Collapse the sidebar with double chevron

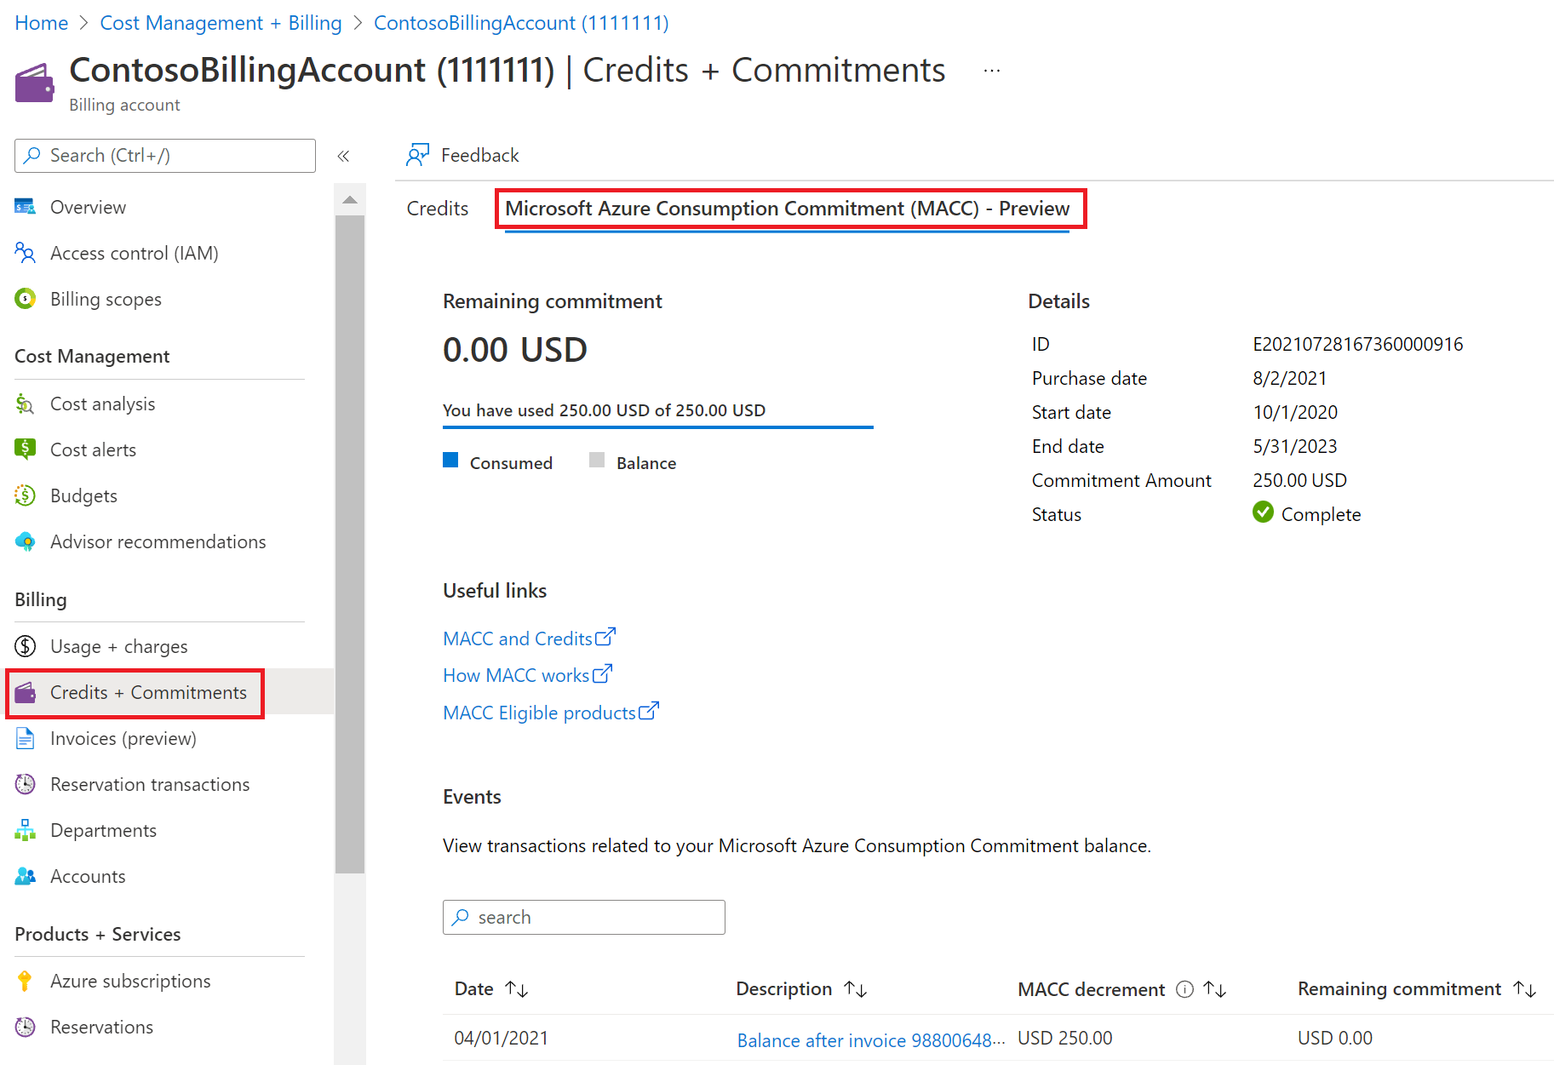[x=344, y=156]
